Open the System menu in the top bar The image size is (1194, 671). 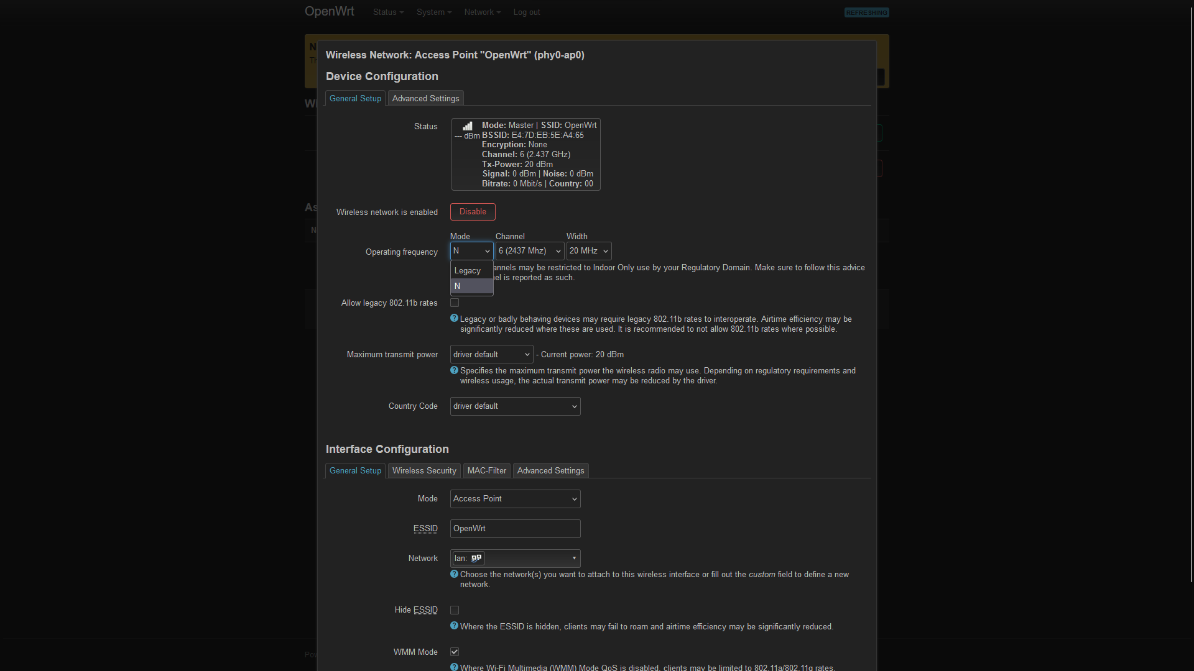click(x=434, y=12)
